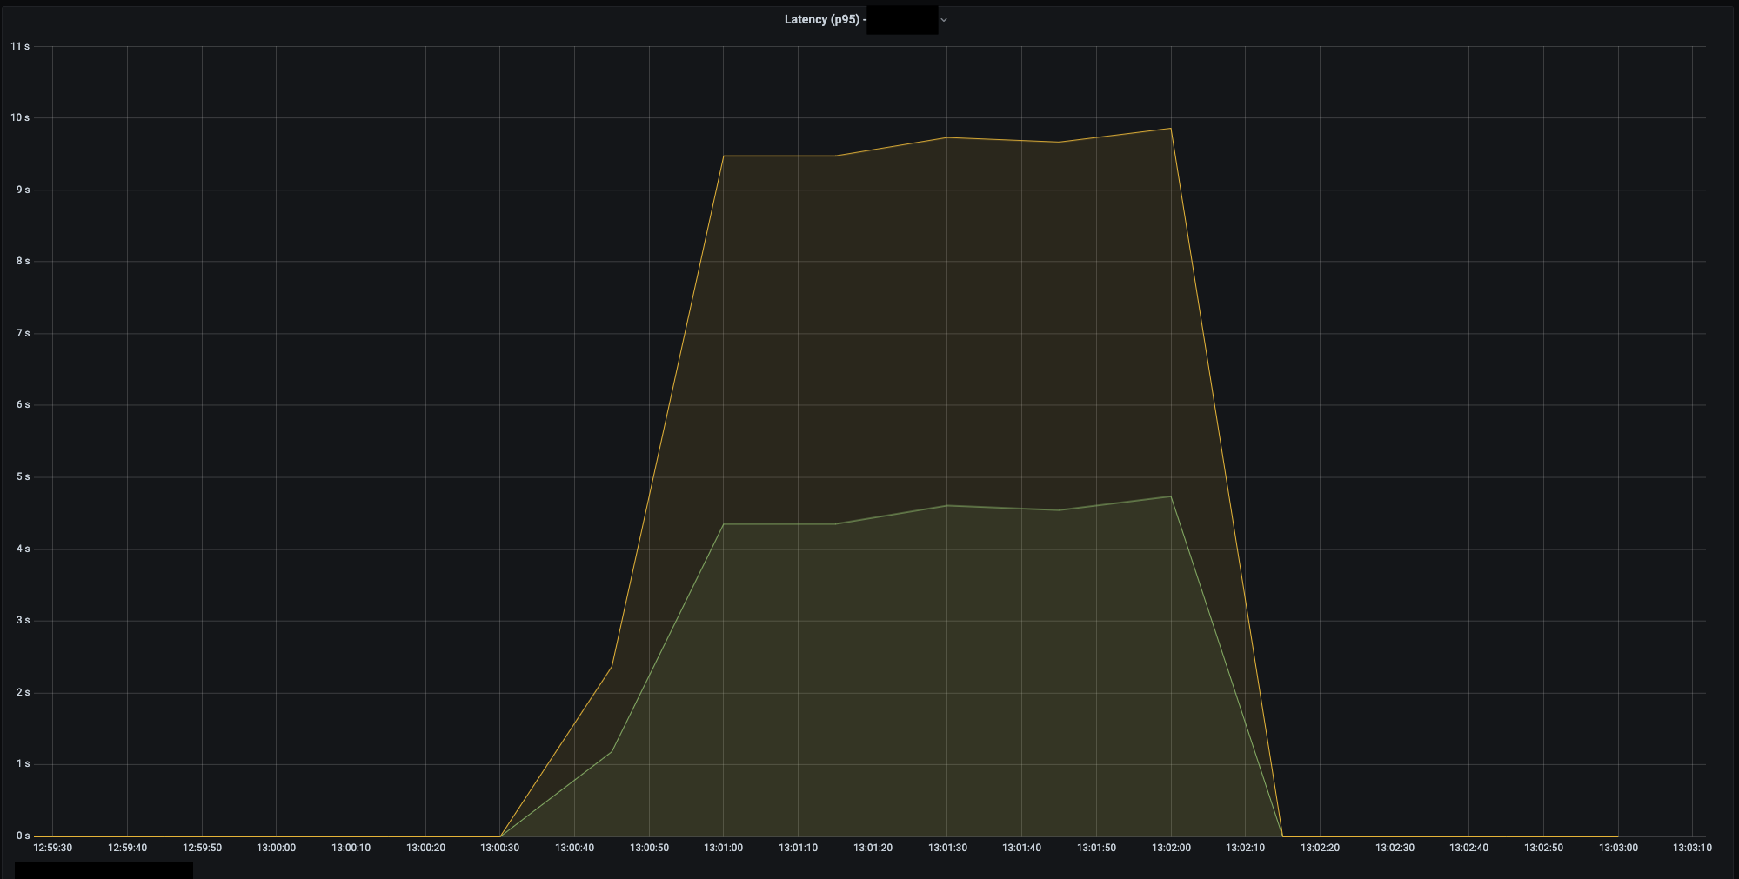Select the 13:02:10 time axis label
This screenshot has height=879, width=1739.
pos(1246,848)
